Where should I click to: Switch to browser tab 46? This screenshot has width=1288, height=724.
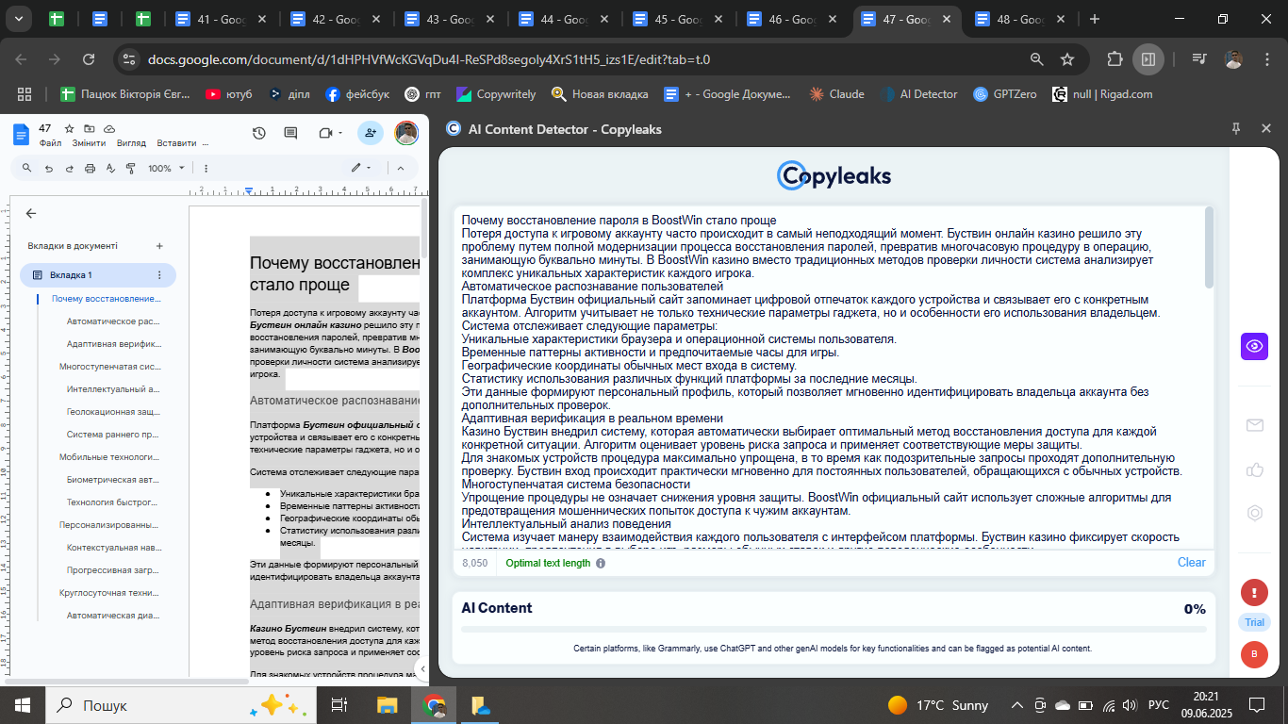click(x=790, y=19)
